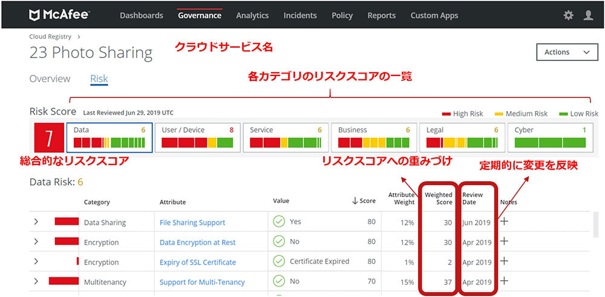Open the Governance menu

(x=200, y=16)
